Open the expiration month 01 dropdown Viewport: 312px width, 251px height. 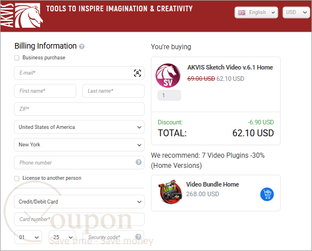28,237
